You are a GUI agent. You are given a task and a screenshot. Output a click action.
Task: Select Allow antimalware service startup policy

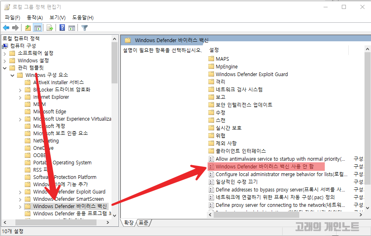[280, 159]
